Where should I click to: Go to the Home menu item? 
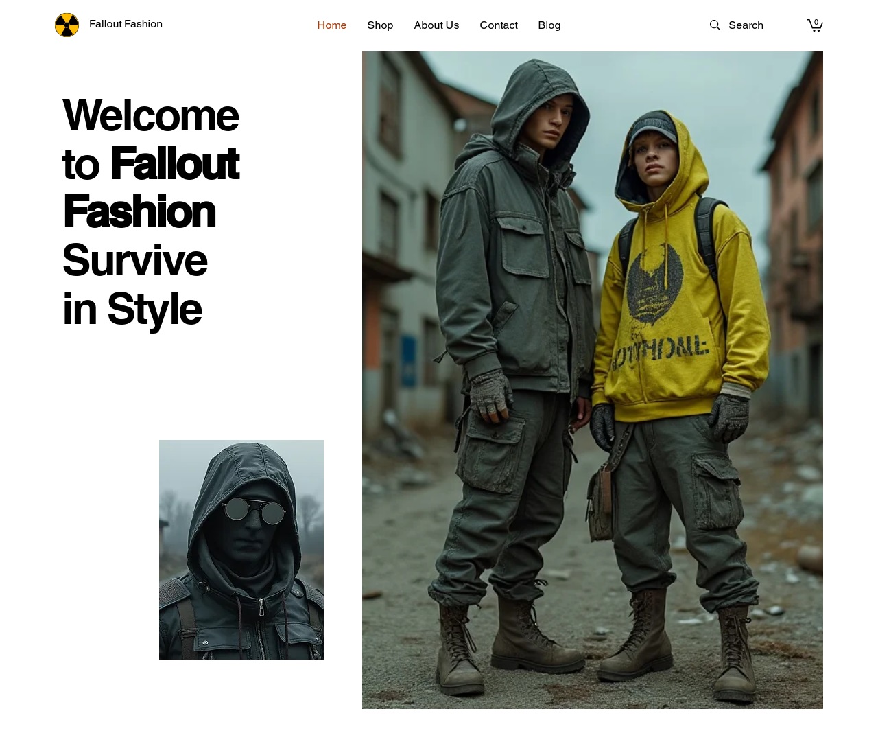pos(332,25)
